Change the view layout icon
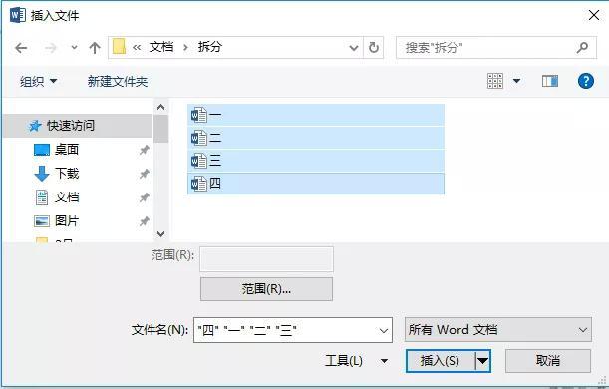609x389 pixels. 495,81
